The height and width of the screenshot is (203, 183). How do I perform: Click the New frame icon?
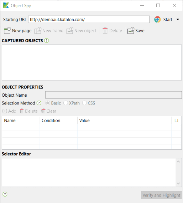coord(38,31)
